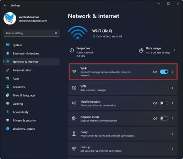This screenshot has height=159, width=183.
Task: Click the Find a setting search box
Action: click(x=32, y=33)
